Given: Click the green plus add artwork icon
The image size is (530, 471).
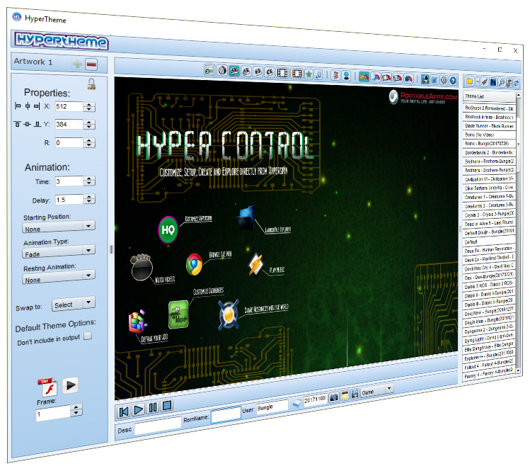Looking at the screenshot, I should point(77,64).
